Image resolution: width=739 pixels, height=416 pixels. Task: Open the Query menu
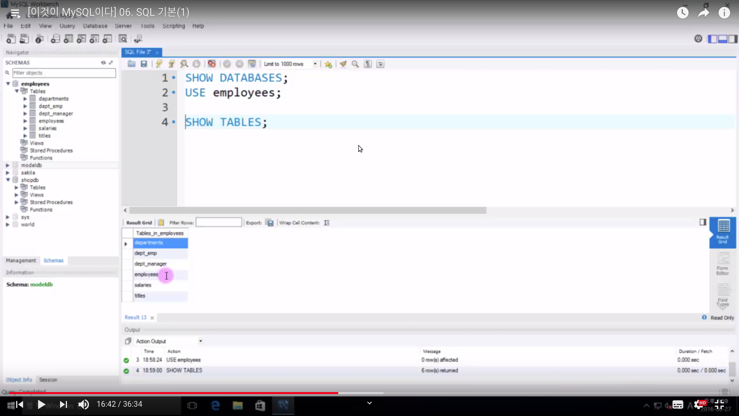pos(67,26)
